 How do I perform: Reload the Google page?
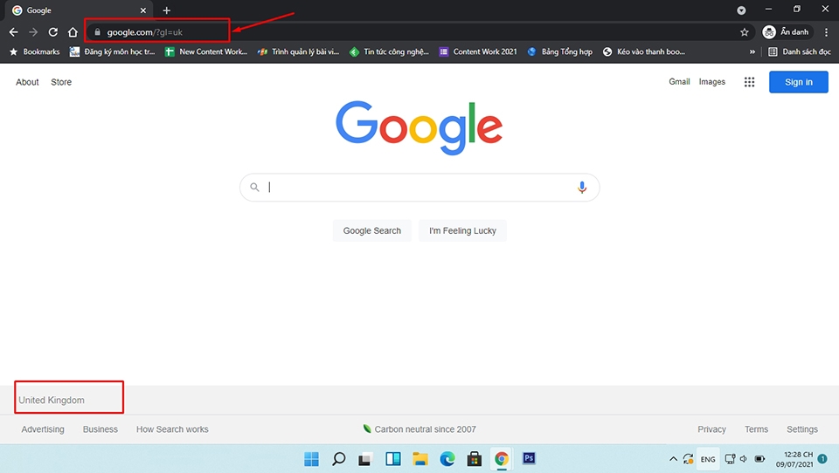point(53,32)
